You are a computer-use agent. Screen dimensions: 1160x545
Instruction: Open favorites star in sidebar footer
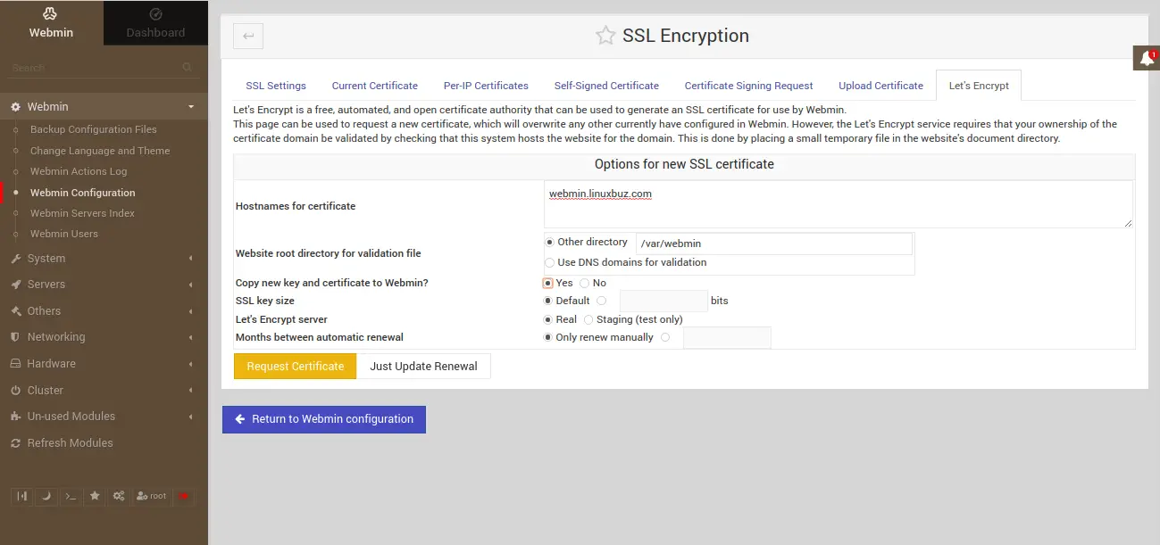[x=95, y=496]
